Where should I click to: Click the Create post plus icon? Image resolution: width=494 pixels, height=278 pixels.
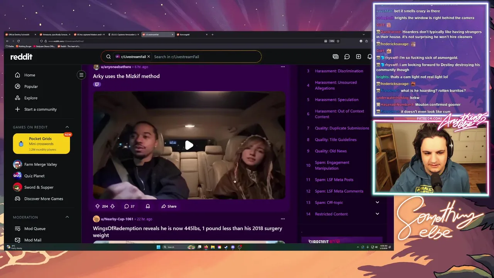[359, 57]
